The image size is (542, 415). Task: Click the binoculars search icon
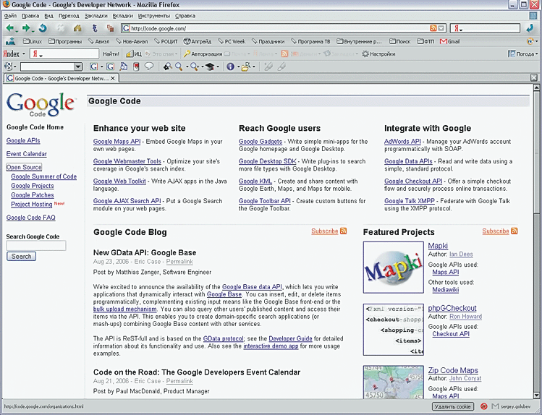click(x=168, y=67)
